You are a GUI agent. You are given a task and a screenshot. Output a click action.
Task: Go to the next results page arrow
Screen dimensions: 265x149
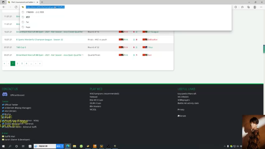point(36,64)
